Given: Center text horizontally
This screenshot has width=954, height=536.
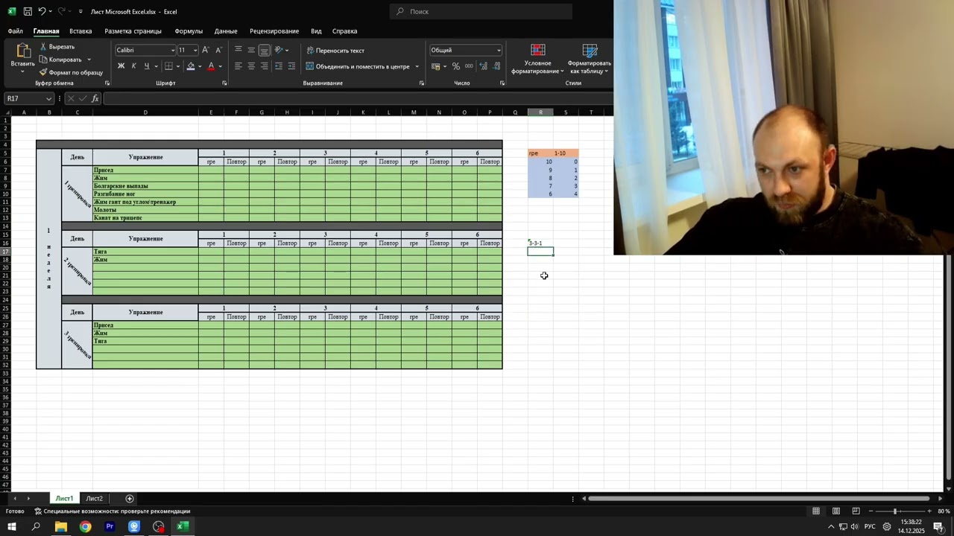Looking at the screenshot, I should pyautogui.click(x=251, y=66).
